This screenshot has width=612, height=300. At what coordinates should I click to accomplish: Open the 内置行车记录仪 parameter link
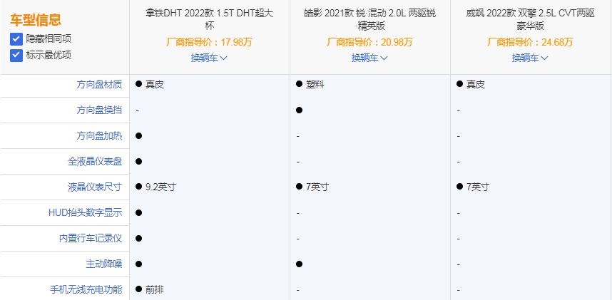click(x=91, y=238)
